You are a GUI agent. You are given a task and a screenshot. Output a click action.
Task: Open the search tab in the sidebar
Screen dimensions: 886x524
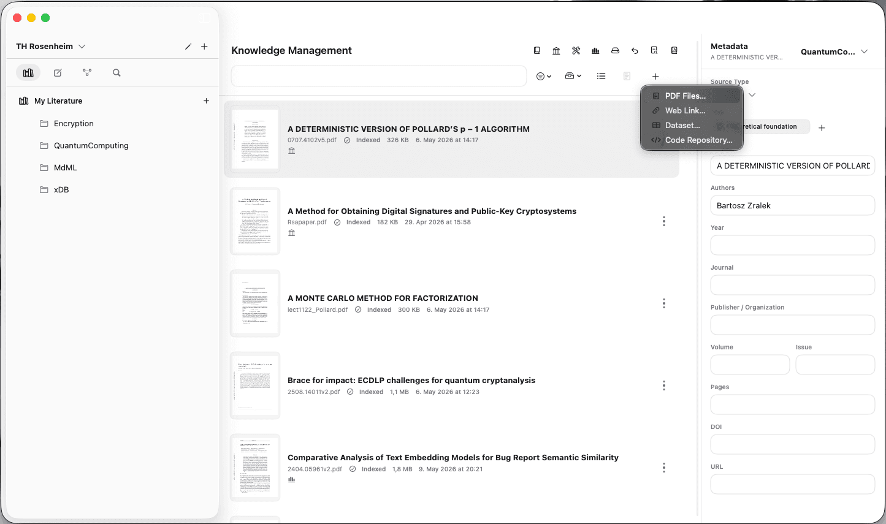point(116,72)
